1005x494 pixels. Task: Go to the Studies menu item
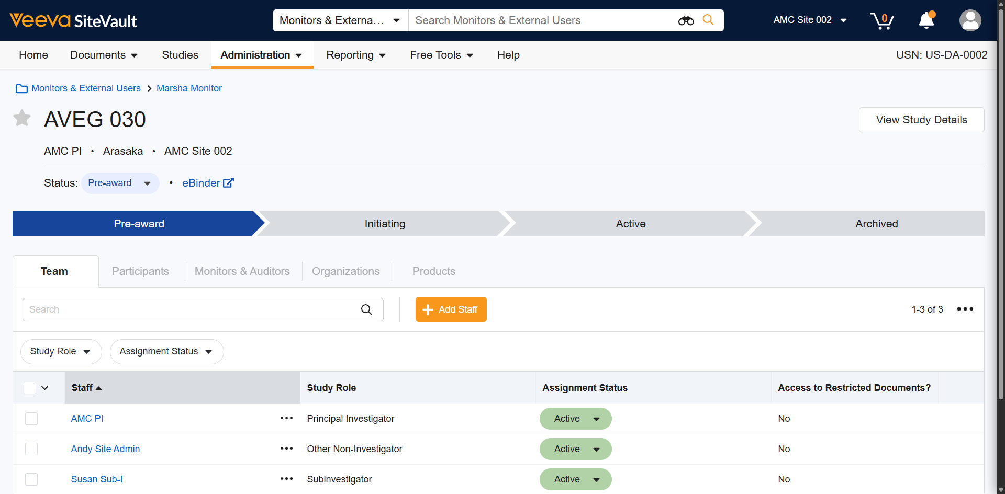point(180,55)
